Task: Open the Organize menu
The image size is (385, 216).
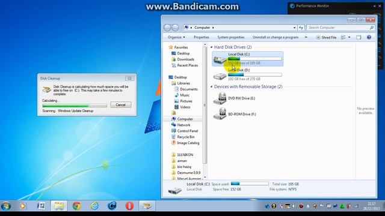Action: click(176, 37)
